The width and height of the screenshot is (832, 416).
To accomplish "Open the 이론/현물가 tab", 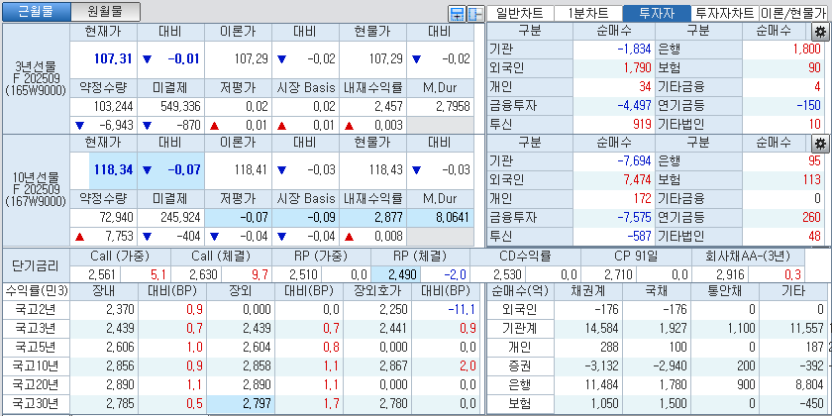I will click(x=794, y=13).
